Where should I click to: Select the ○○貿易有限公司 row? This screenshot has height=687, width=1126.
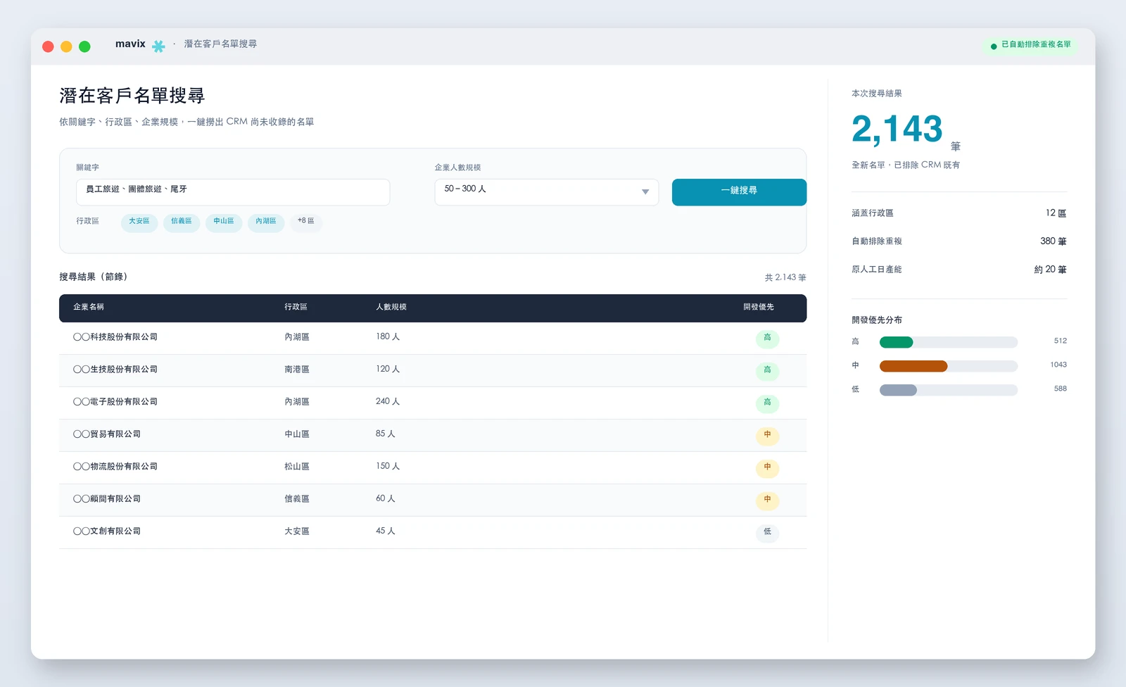click(433, 435)
